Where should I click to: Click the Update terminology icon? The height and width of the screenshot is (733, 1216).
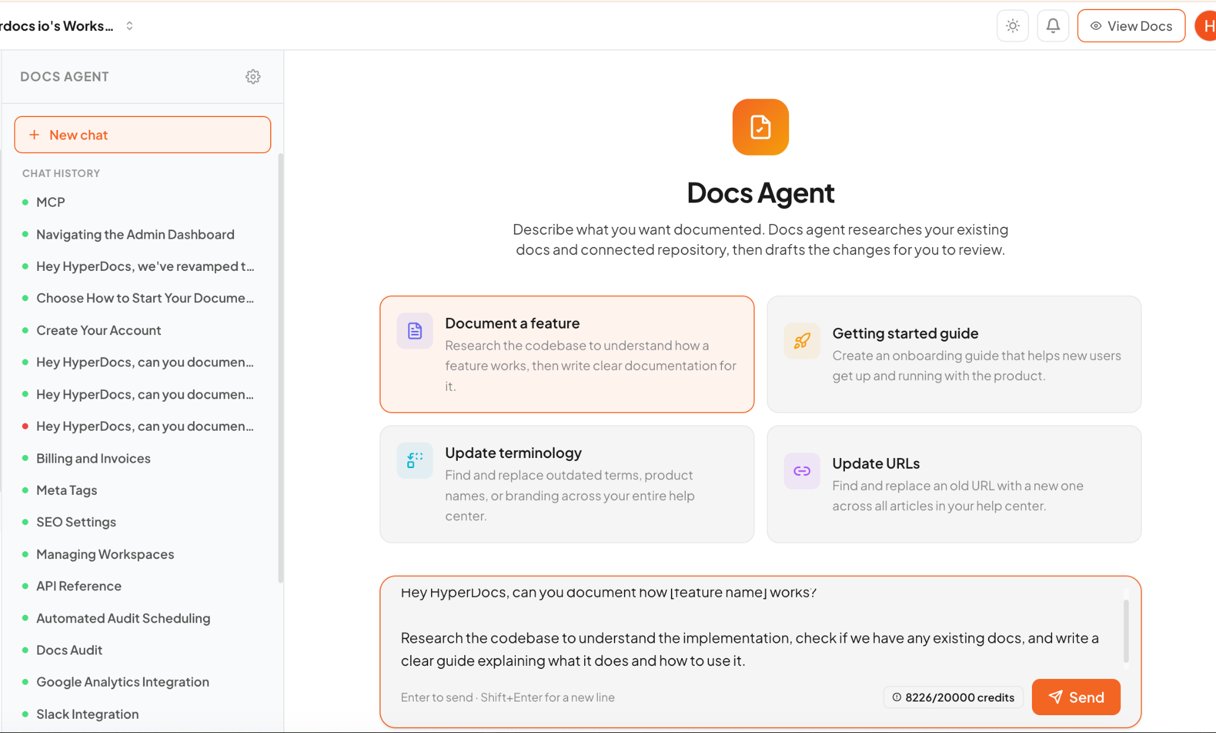tap(414, 460)
